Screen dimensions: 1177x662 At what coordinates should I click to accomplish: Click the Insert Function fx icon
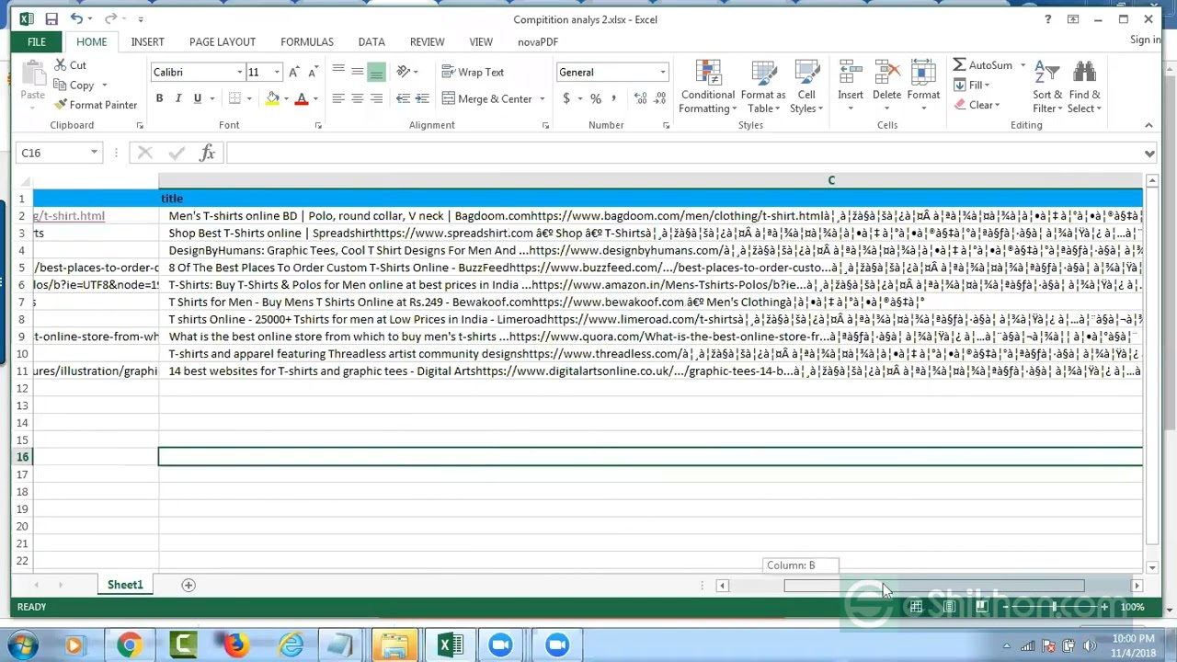207,154
